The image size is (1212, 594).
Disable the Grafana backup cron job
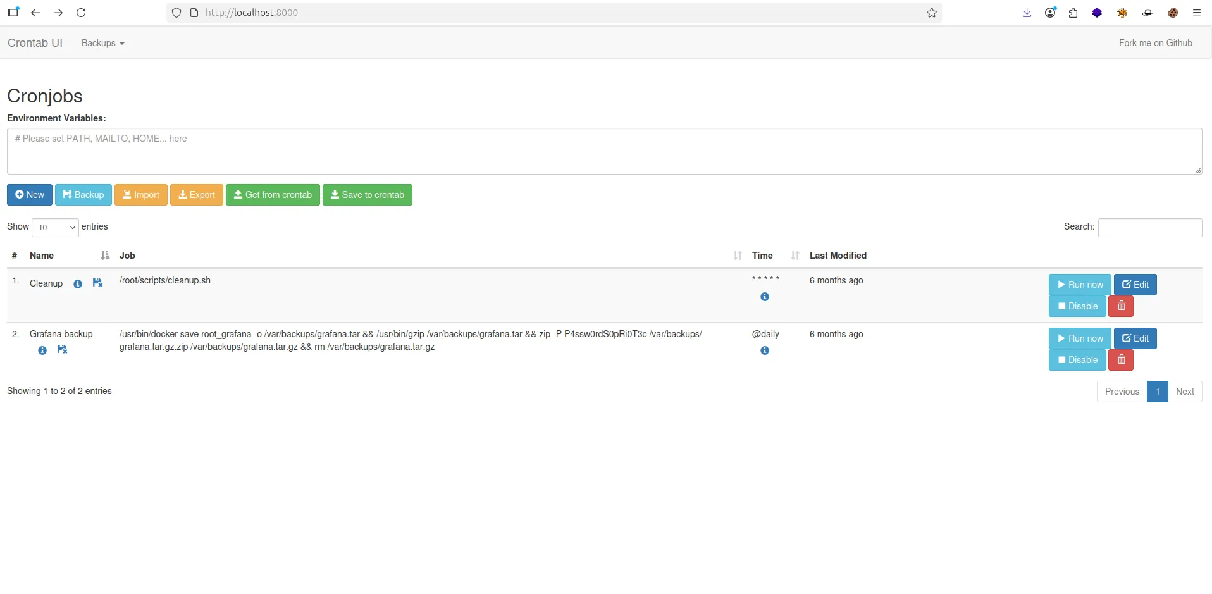tap(1077, 360)
